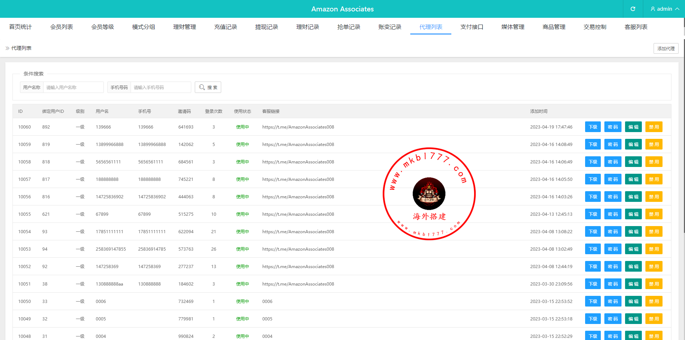The height and width of the screenshot is (340, 685).
Task: Click 编辑 for agent 10057
Action: (x=633, y=179)
